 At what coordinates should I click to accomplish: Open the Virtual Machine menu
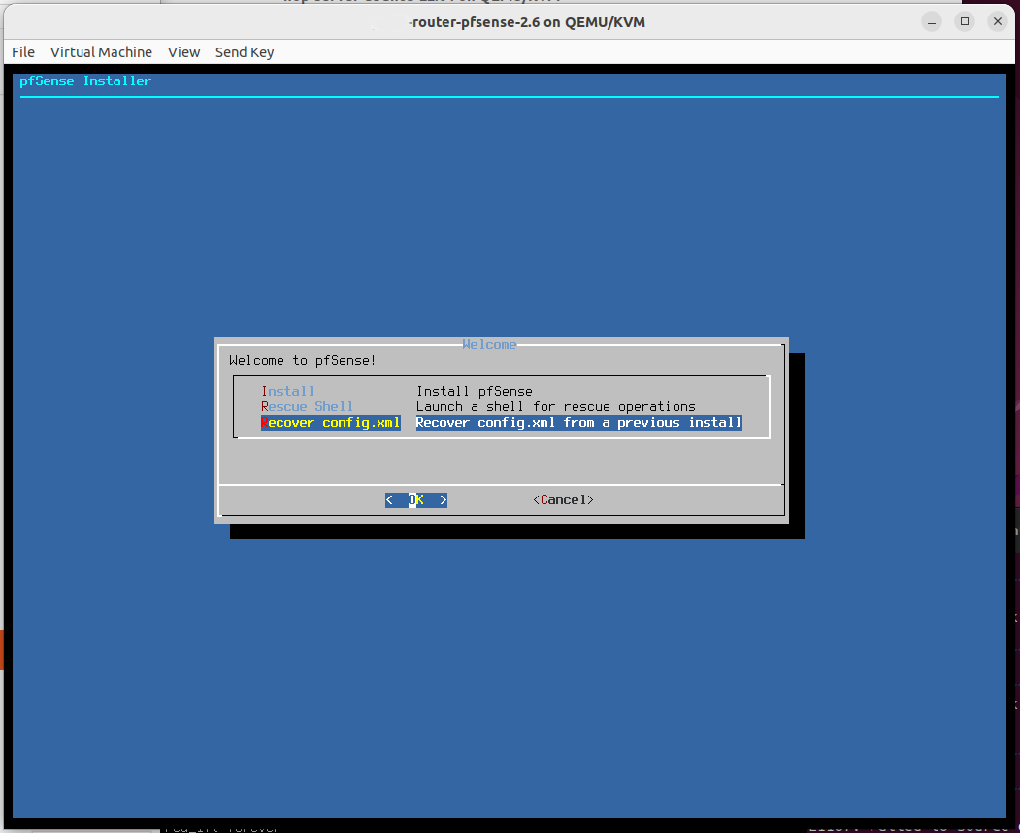[102, 52]
